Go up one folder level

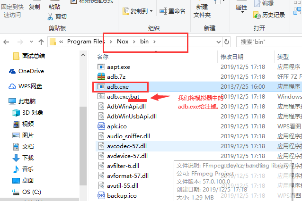41,42
